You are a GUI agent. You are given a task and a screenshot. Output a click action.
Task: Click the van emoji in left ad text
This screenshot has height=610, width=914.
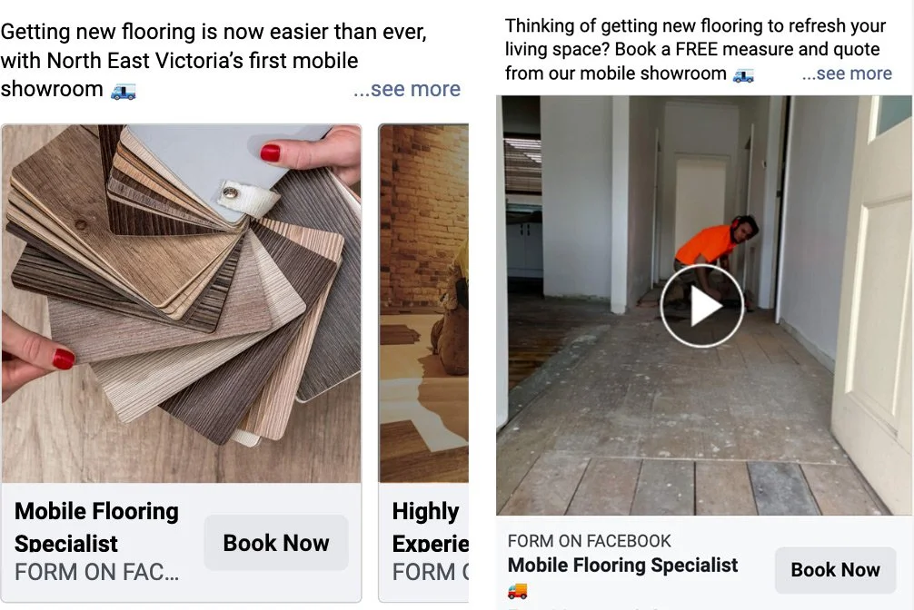click(123, 91)
